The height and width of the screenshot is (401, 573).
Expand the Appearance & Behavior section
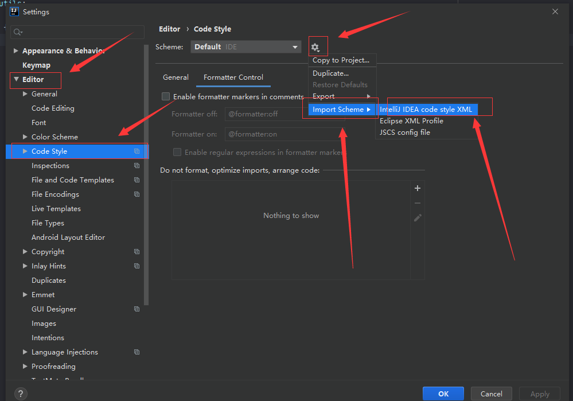pyautogui.click(x=16, y=50)
